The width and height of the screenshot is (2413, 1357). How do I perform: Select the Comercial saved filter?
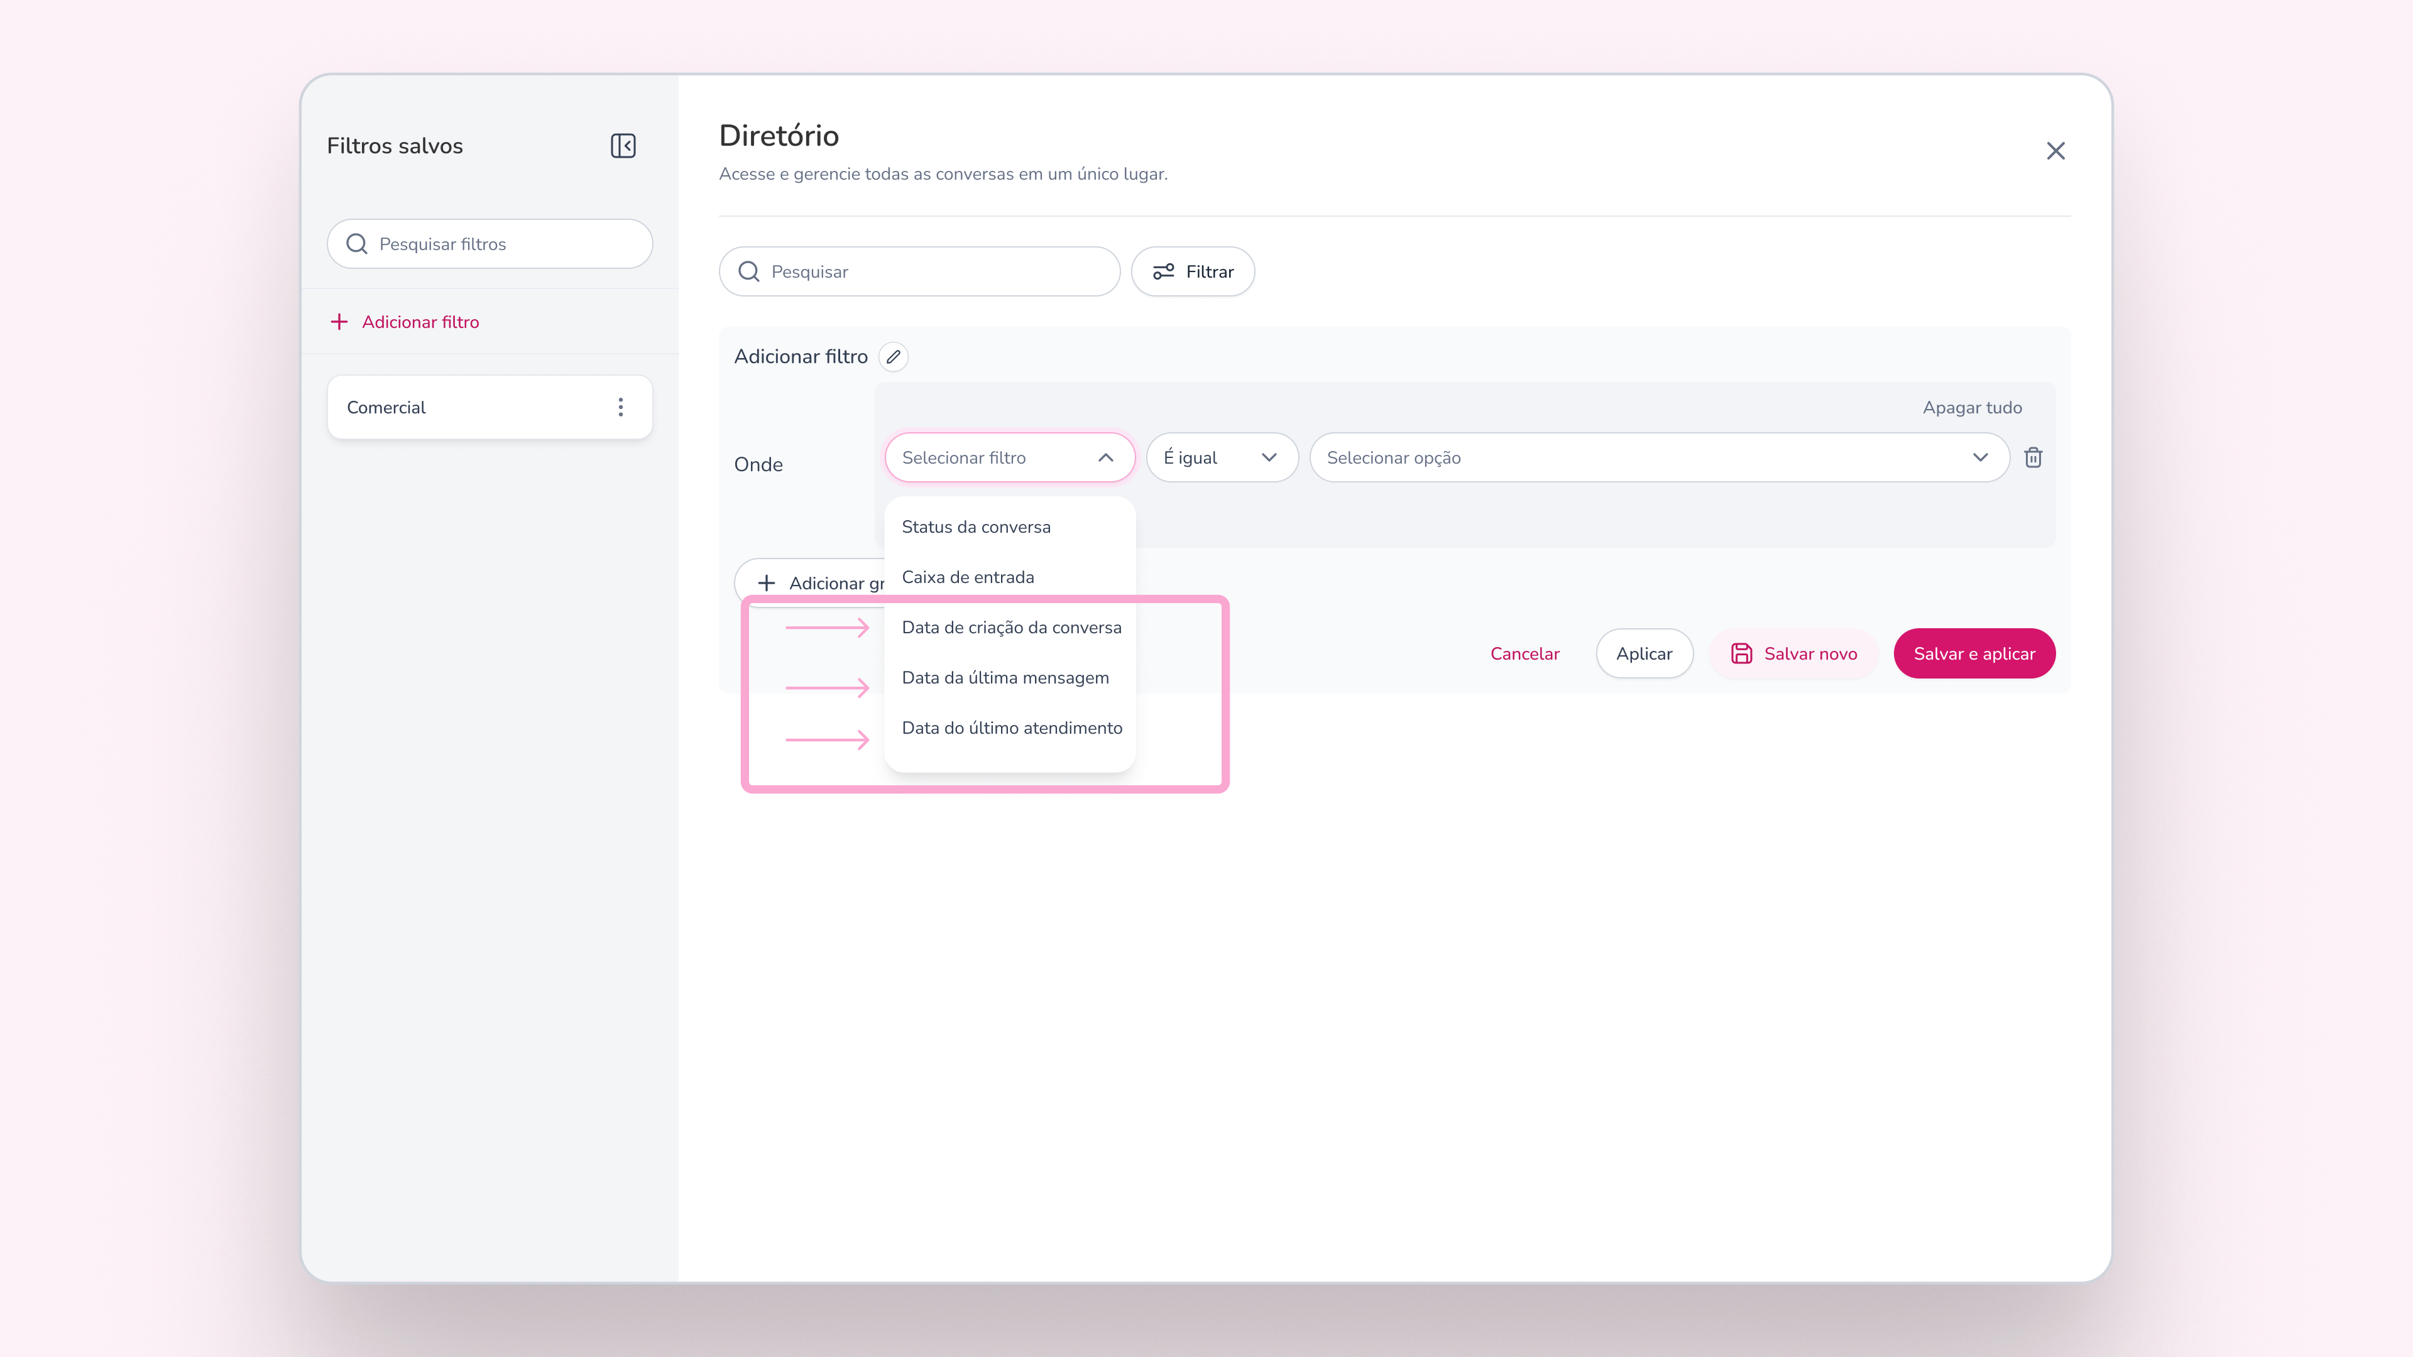coord(490,407)
